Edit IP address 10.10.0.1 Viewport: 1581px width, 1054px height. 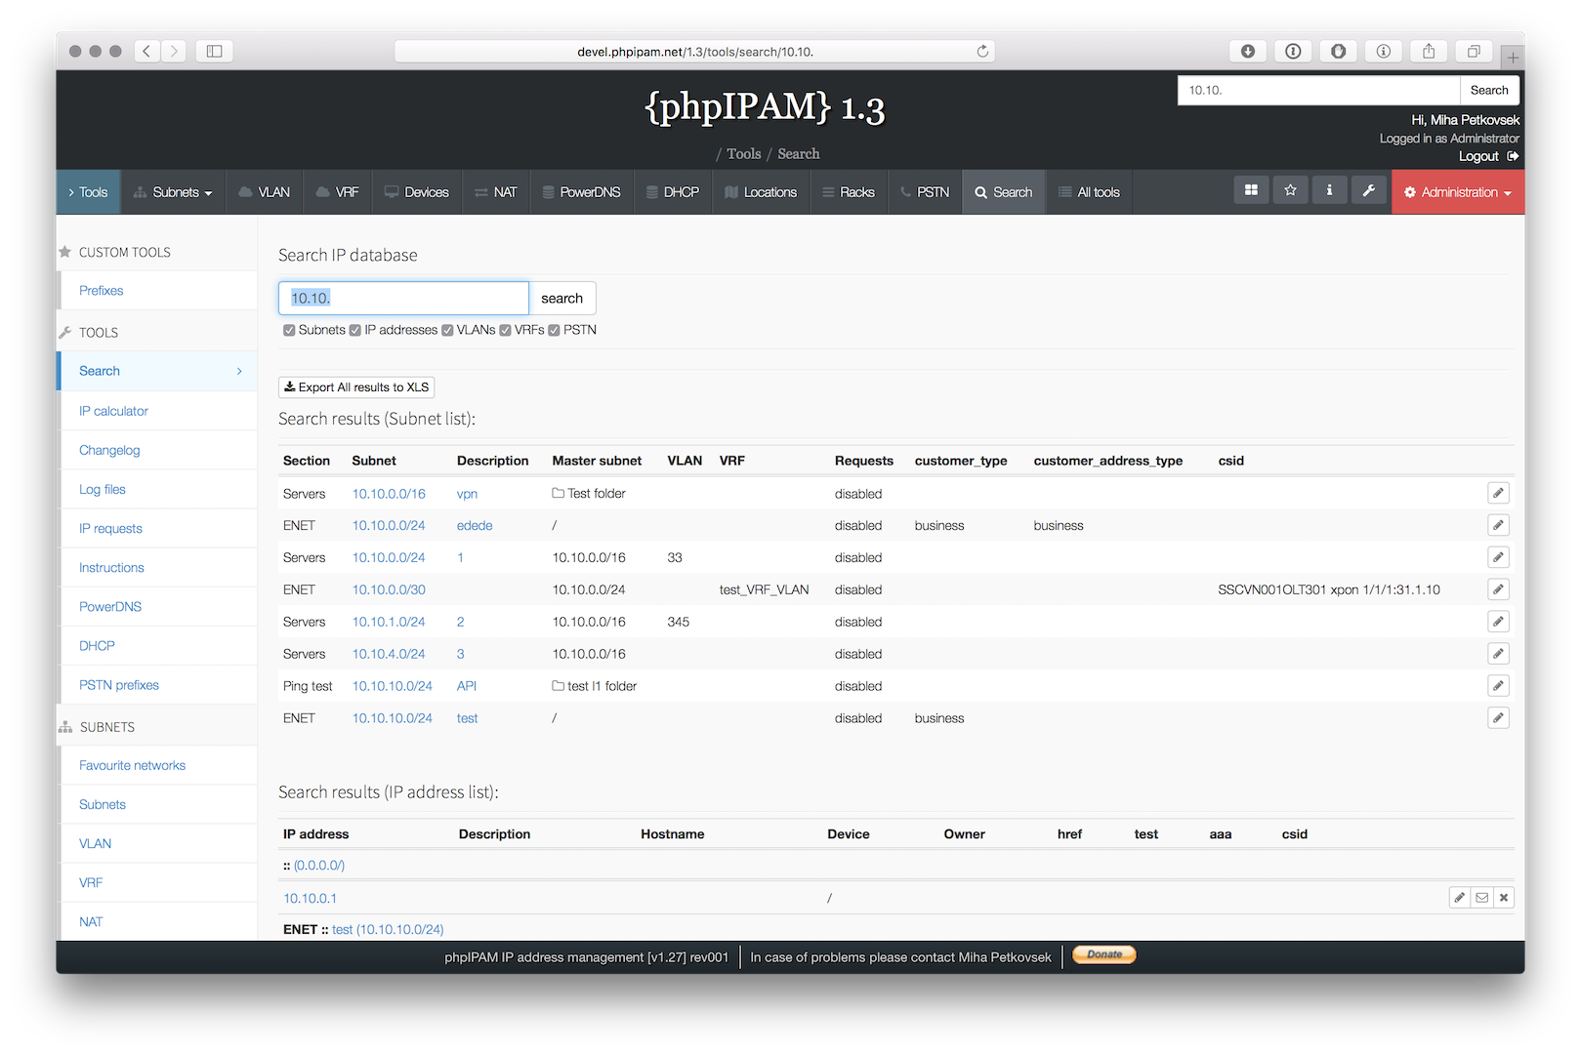(x=1459, y=898)
